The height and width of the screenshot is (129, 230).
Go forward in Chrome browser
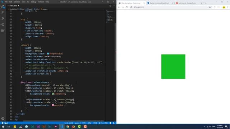point(123,7)
